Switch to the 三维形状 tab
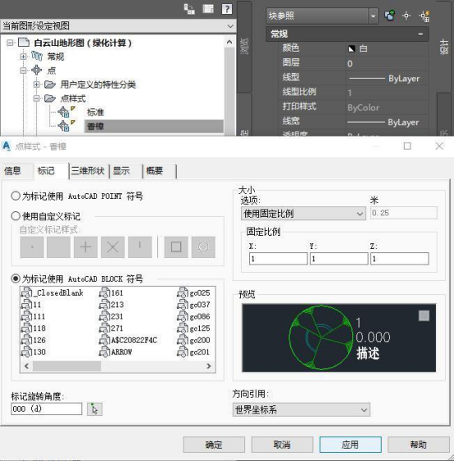This screenshot has height=461, width=454. click(88, 171)
